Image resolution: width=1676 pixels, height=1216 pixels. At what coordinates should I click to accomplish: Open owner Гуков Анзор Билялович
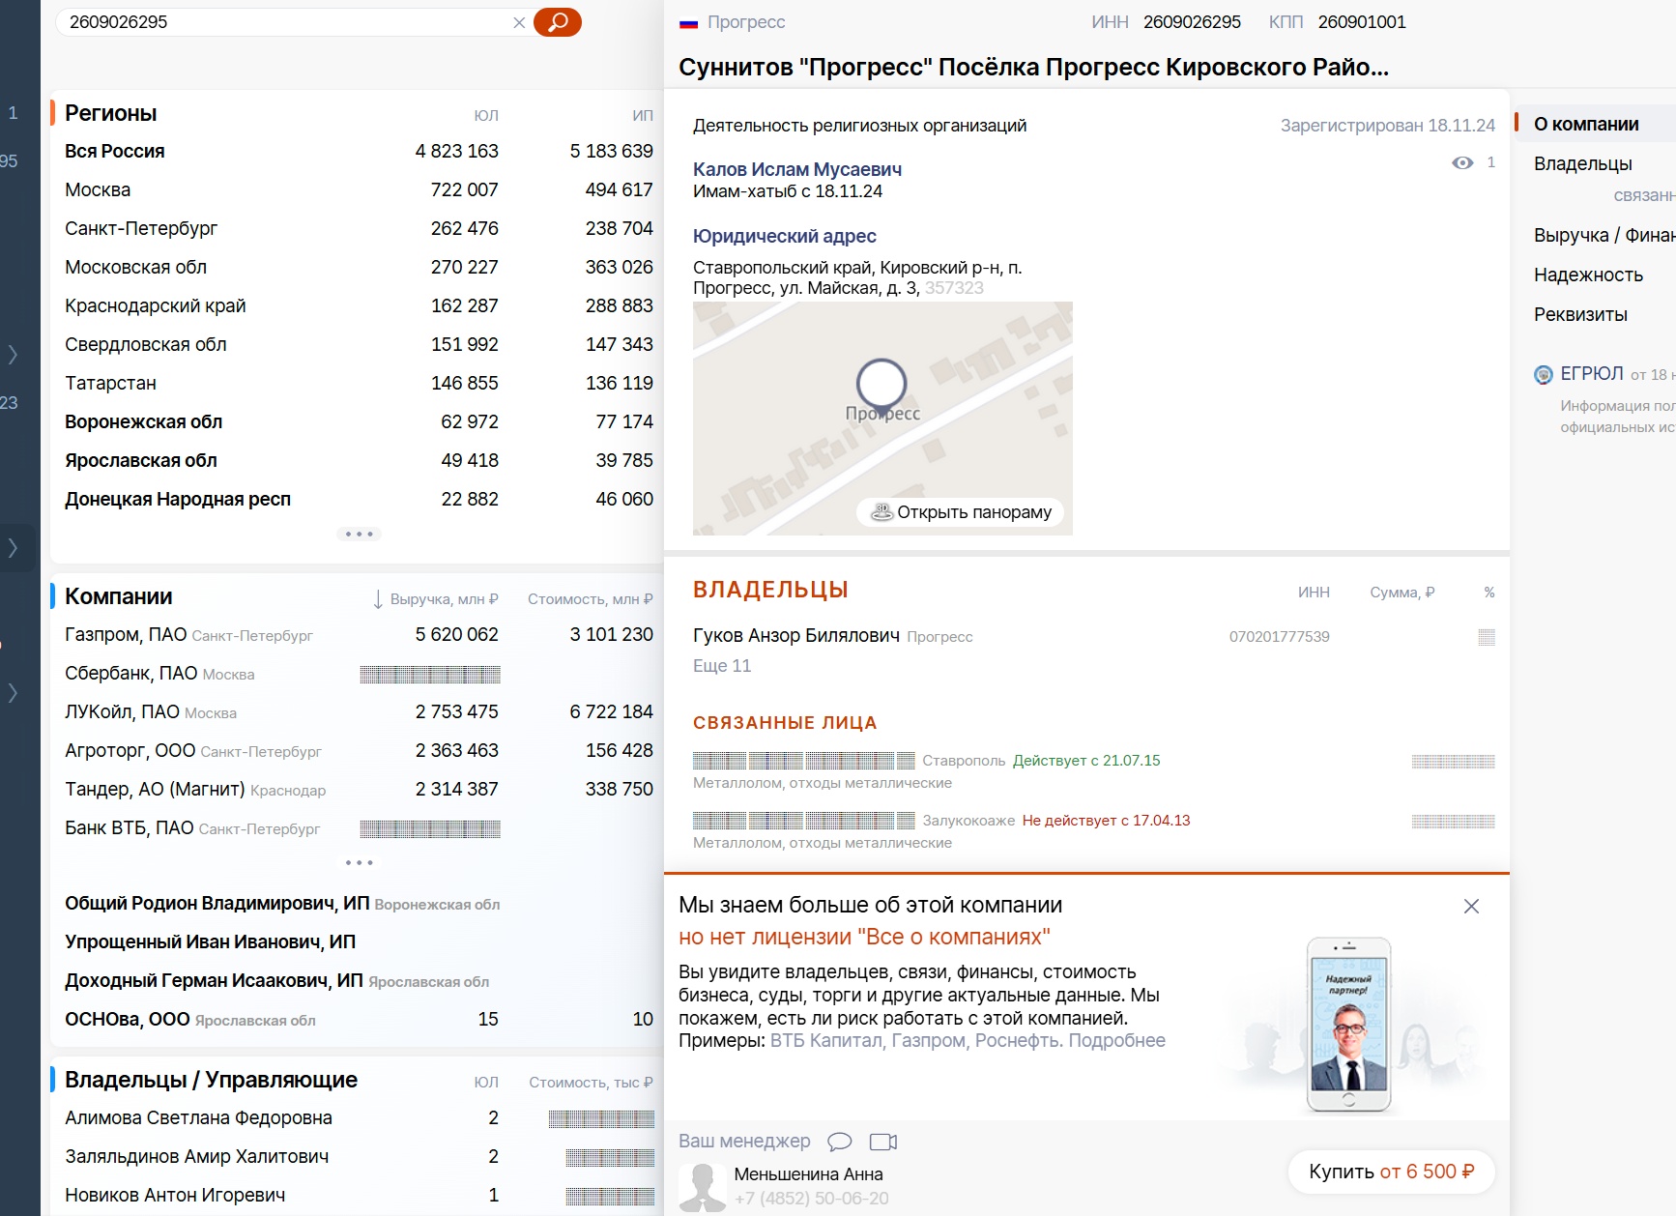(796, 635)
